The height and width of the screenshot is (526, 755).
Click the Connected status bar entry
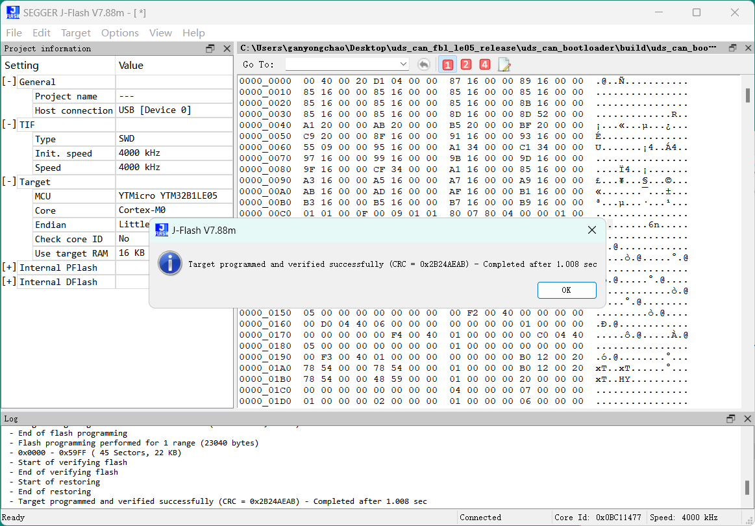[480, 518]
